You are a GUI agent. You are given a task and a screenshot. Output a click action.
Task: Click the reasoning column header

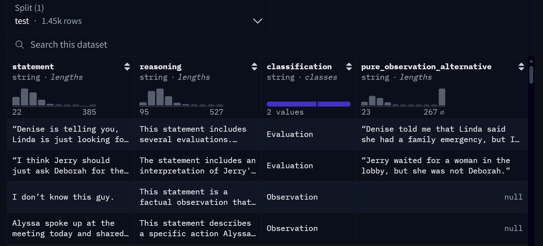click(161, 67)
